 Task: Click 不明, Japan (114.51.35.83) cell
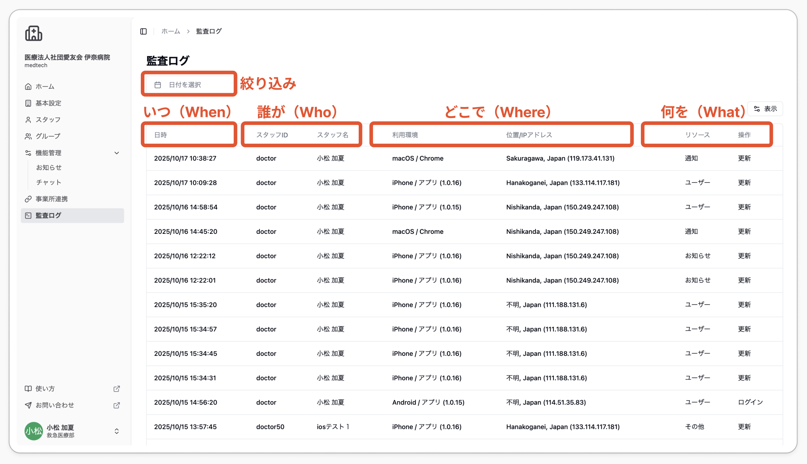[x=546, y=402]
